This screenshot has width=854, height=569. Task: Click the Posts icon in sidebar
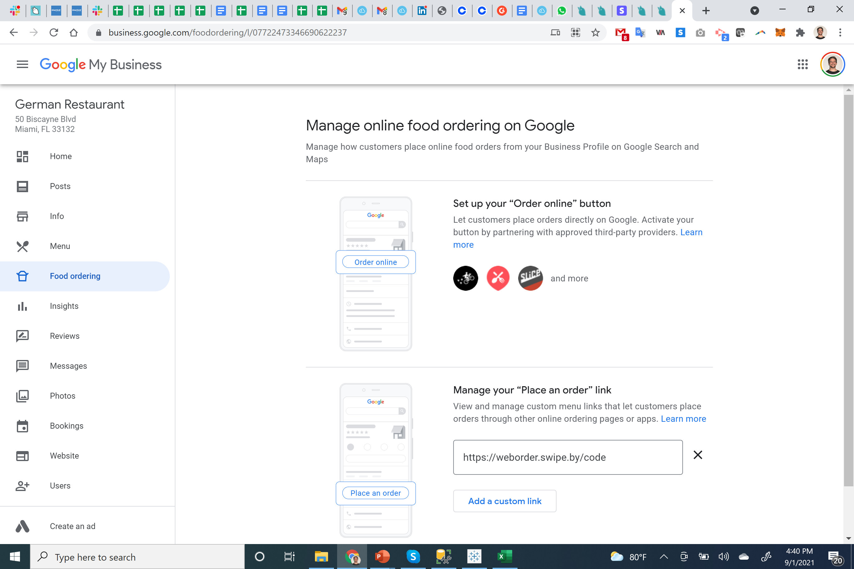pyautogui.click(x=22, y=187)
